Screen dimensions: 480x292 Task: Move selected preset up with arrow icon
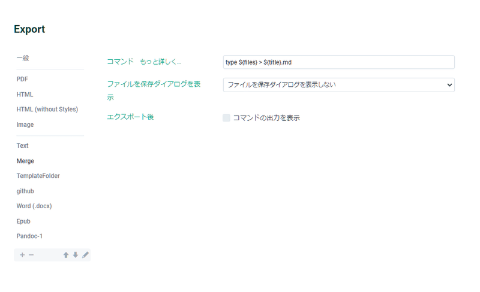[x=66, y=255]
